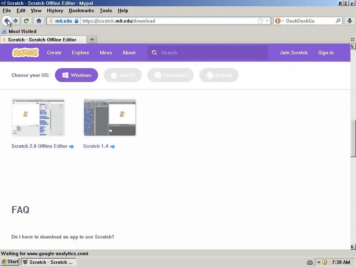This screenshot has width=356, height=267.
Task: Open the DuckDuckGo search engine selector
Action: pyautogui.click(x=279, y=21)
